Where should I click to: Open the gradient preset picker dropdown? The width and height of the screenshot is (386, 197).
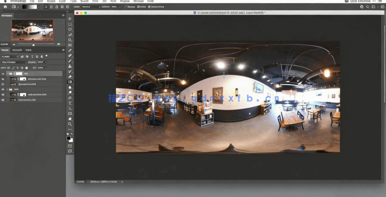pos(39,7)
